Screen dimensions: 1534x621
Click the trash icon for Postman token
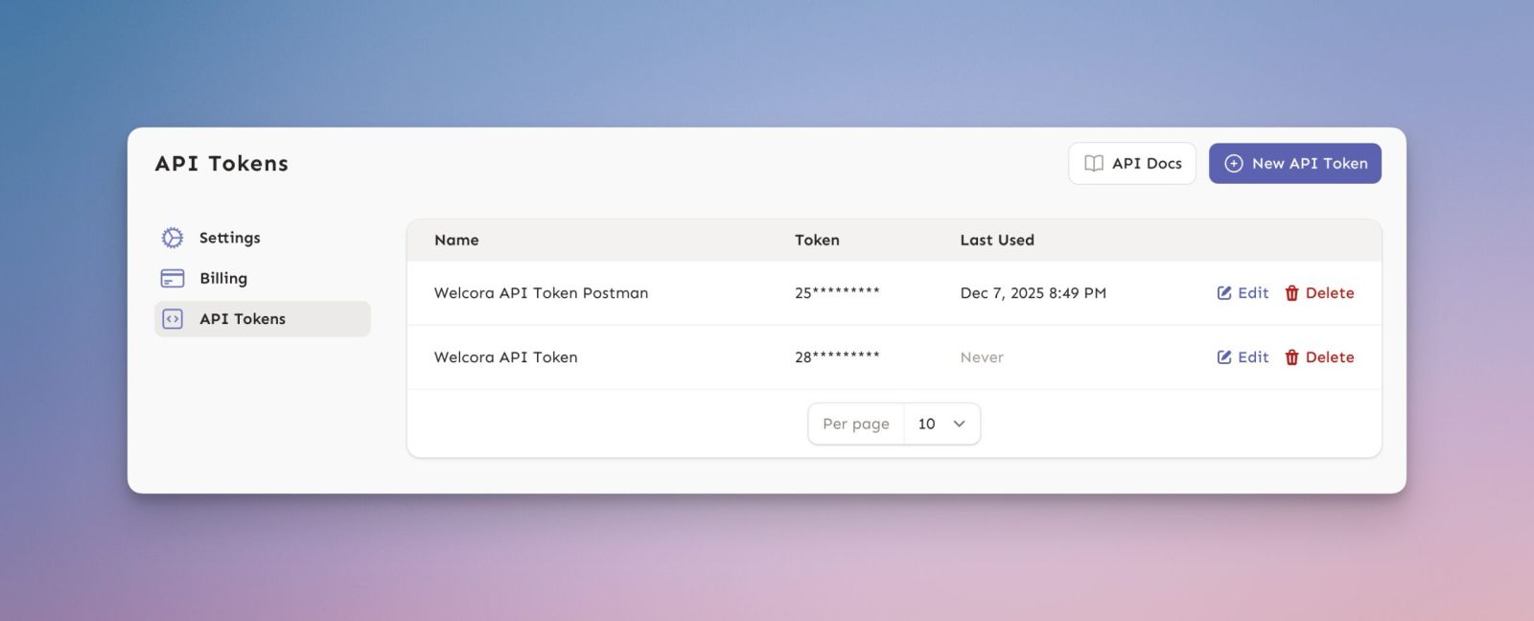[1291, 293]
